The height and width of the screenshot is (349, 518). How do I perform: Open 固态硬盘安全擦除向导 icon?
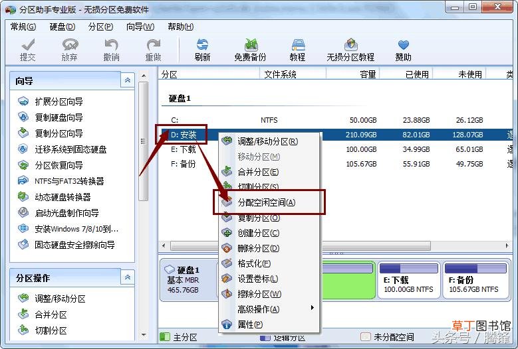[x=23, y=245]
